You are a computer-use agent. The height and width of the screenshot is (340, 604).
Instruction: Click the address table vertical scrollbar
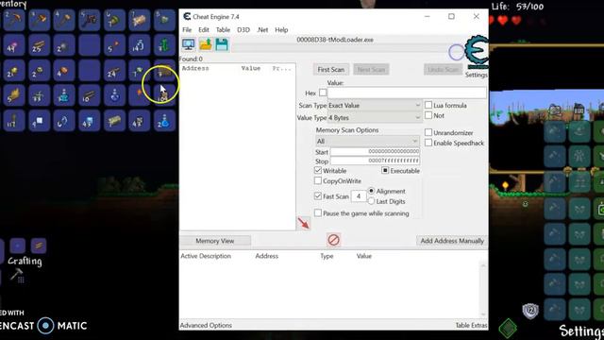coord(483,290)
